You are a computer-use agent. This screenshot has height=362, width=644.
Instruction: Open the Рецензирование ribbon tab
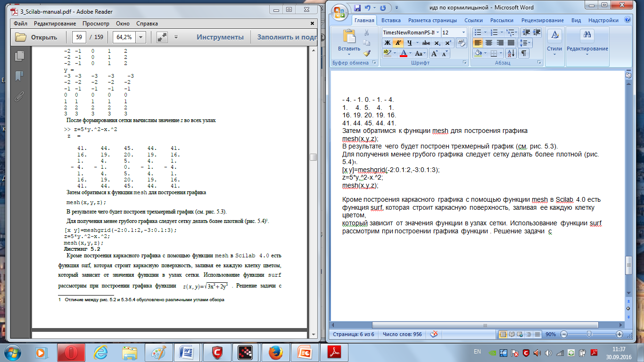(x=543, y=20)
